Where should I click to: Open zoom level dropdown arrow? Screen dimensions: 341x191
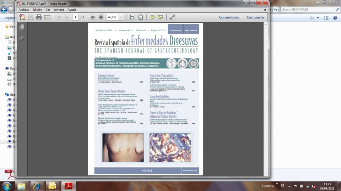[x=121, y=17]
